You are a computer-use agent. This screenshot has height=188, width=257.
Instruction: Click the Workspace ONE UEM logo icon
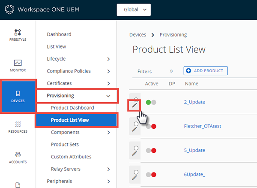click(x=9, y=9)
